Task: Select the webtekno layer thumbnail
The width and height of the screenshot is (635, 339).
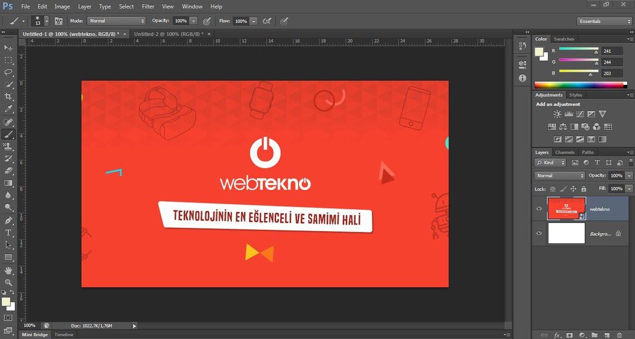Action: (x=566, y=209)
